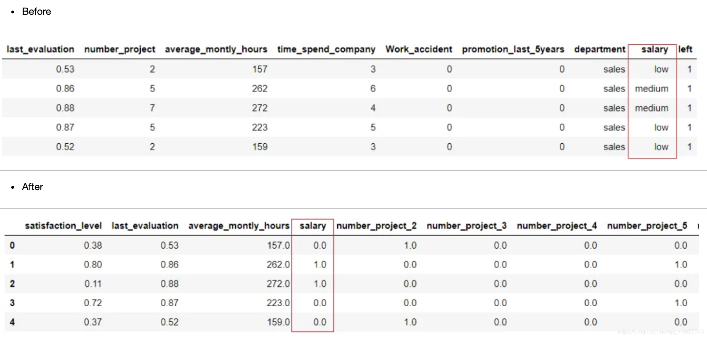Click the average_montly_hours header in the After table
Screen dimensions: 707x338
coord(239,226)
